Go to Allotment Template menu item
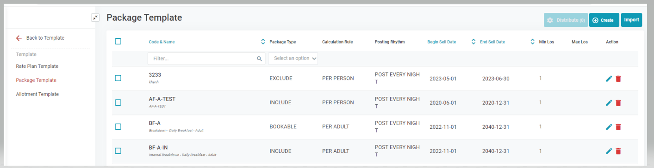The image size is (654, 168). point(37,94)
